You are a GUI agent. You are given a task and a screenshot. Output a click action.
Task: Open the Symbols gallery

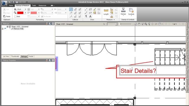click(x=131, y=12)
